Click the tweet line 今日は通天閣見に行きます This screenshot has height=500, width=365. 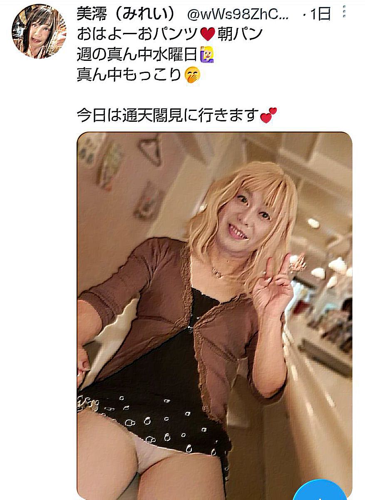168,116
